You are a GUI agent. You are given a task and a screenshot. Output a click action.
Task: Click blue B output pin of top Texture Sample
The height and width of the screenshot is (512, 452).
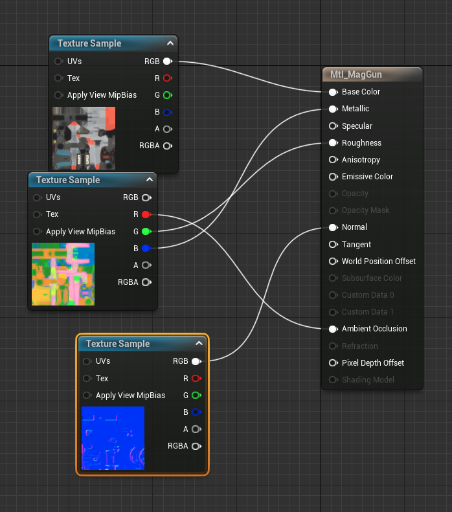(x=168, y=112)
